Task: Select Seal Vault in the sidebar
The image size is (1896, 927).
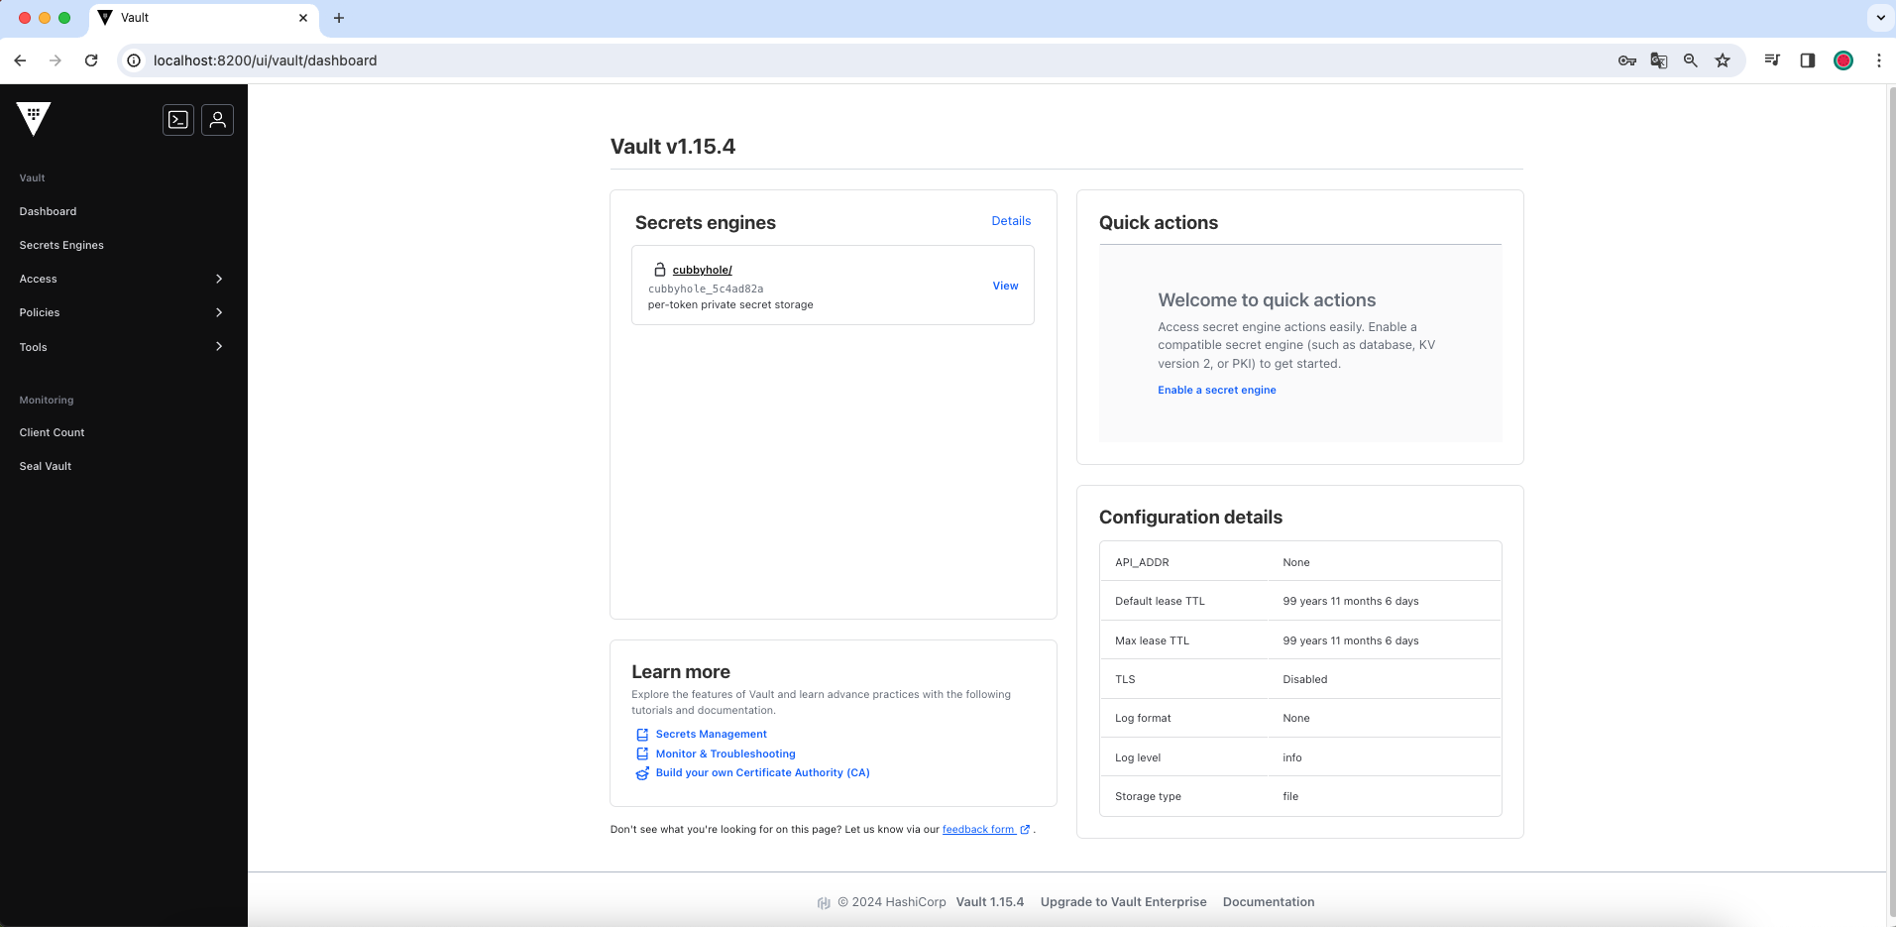Action: point(46,466)
